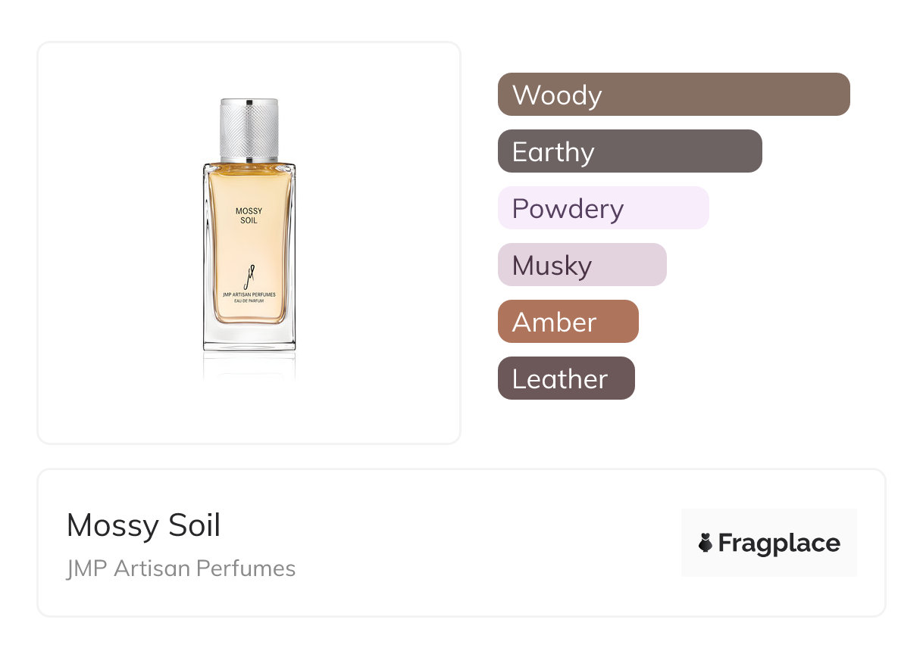Choose the Musky accord bar
923x654 pixels.
[582, 265]
